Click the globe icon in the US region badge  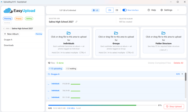coord(94,10)
